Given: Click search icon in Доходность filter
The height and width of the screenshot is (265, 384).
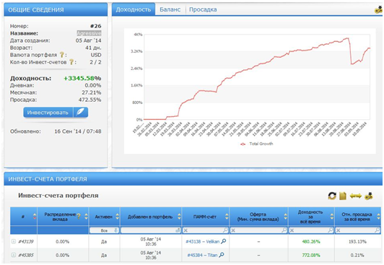Looking at the screenshot, I should [331, 230].
